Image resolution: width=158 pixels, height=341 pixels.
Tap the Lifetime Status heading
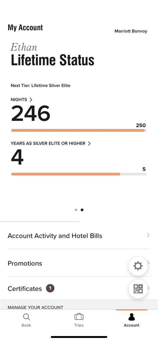[53, 60]
